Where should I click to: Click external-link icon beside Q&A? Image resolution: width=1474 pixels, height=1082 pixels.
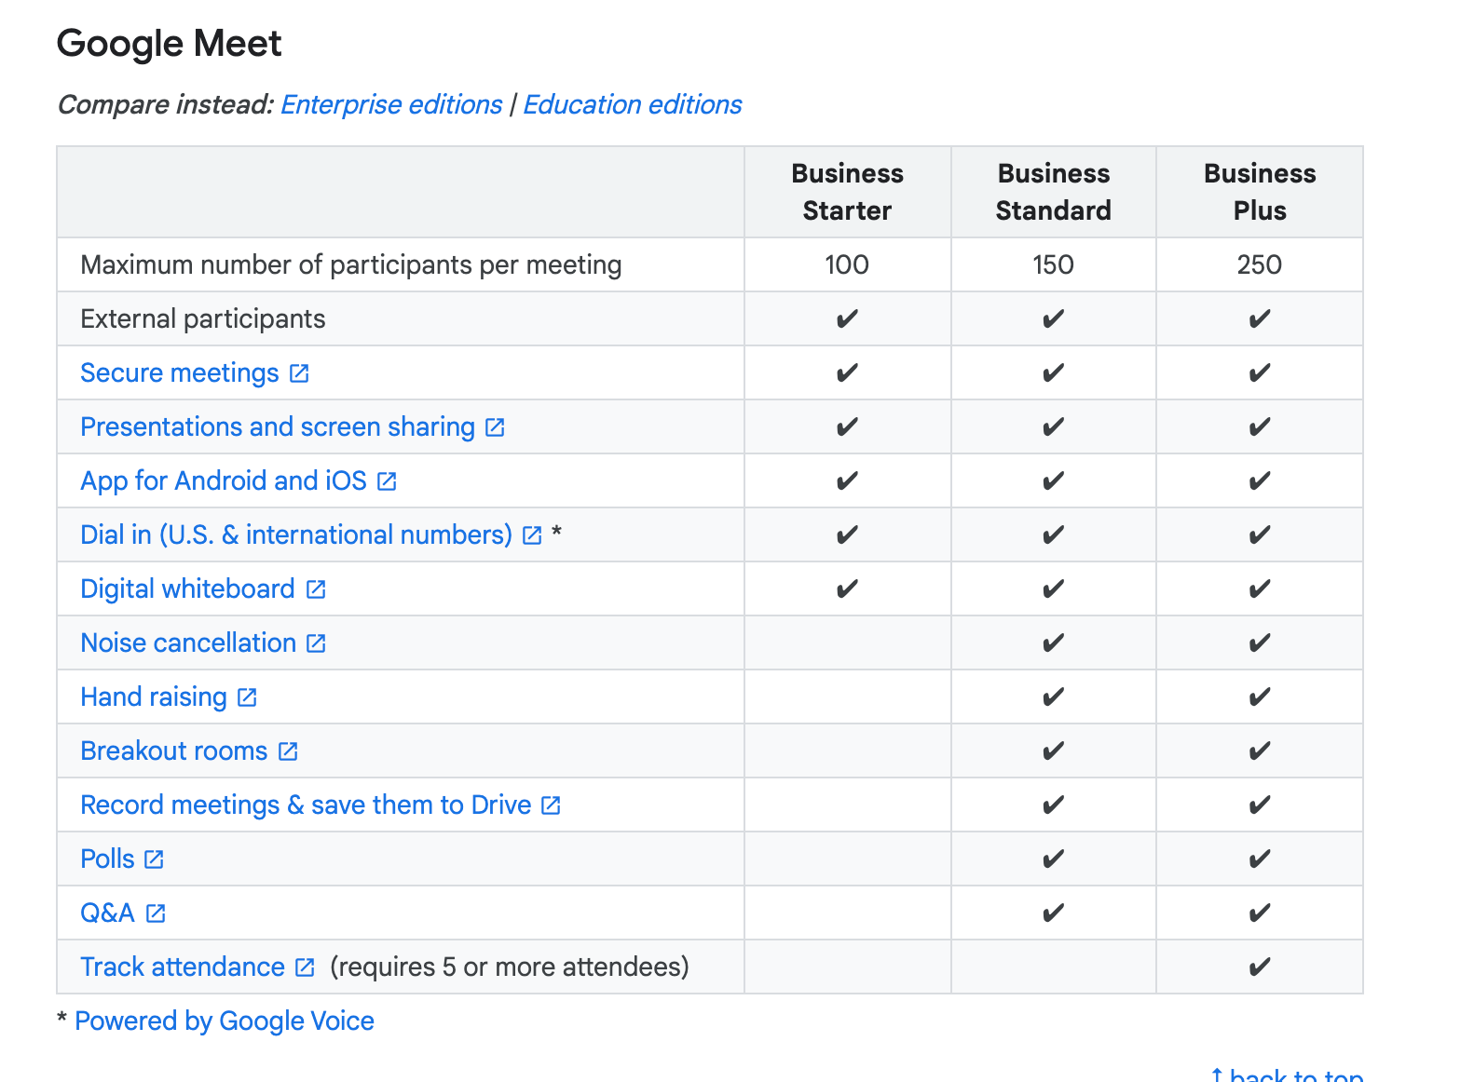pyautogui.click(x=156, y=913)
